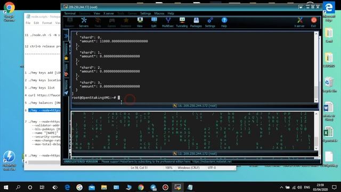Select the Excel spreadsheet desktop icon

329,134
